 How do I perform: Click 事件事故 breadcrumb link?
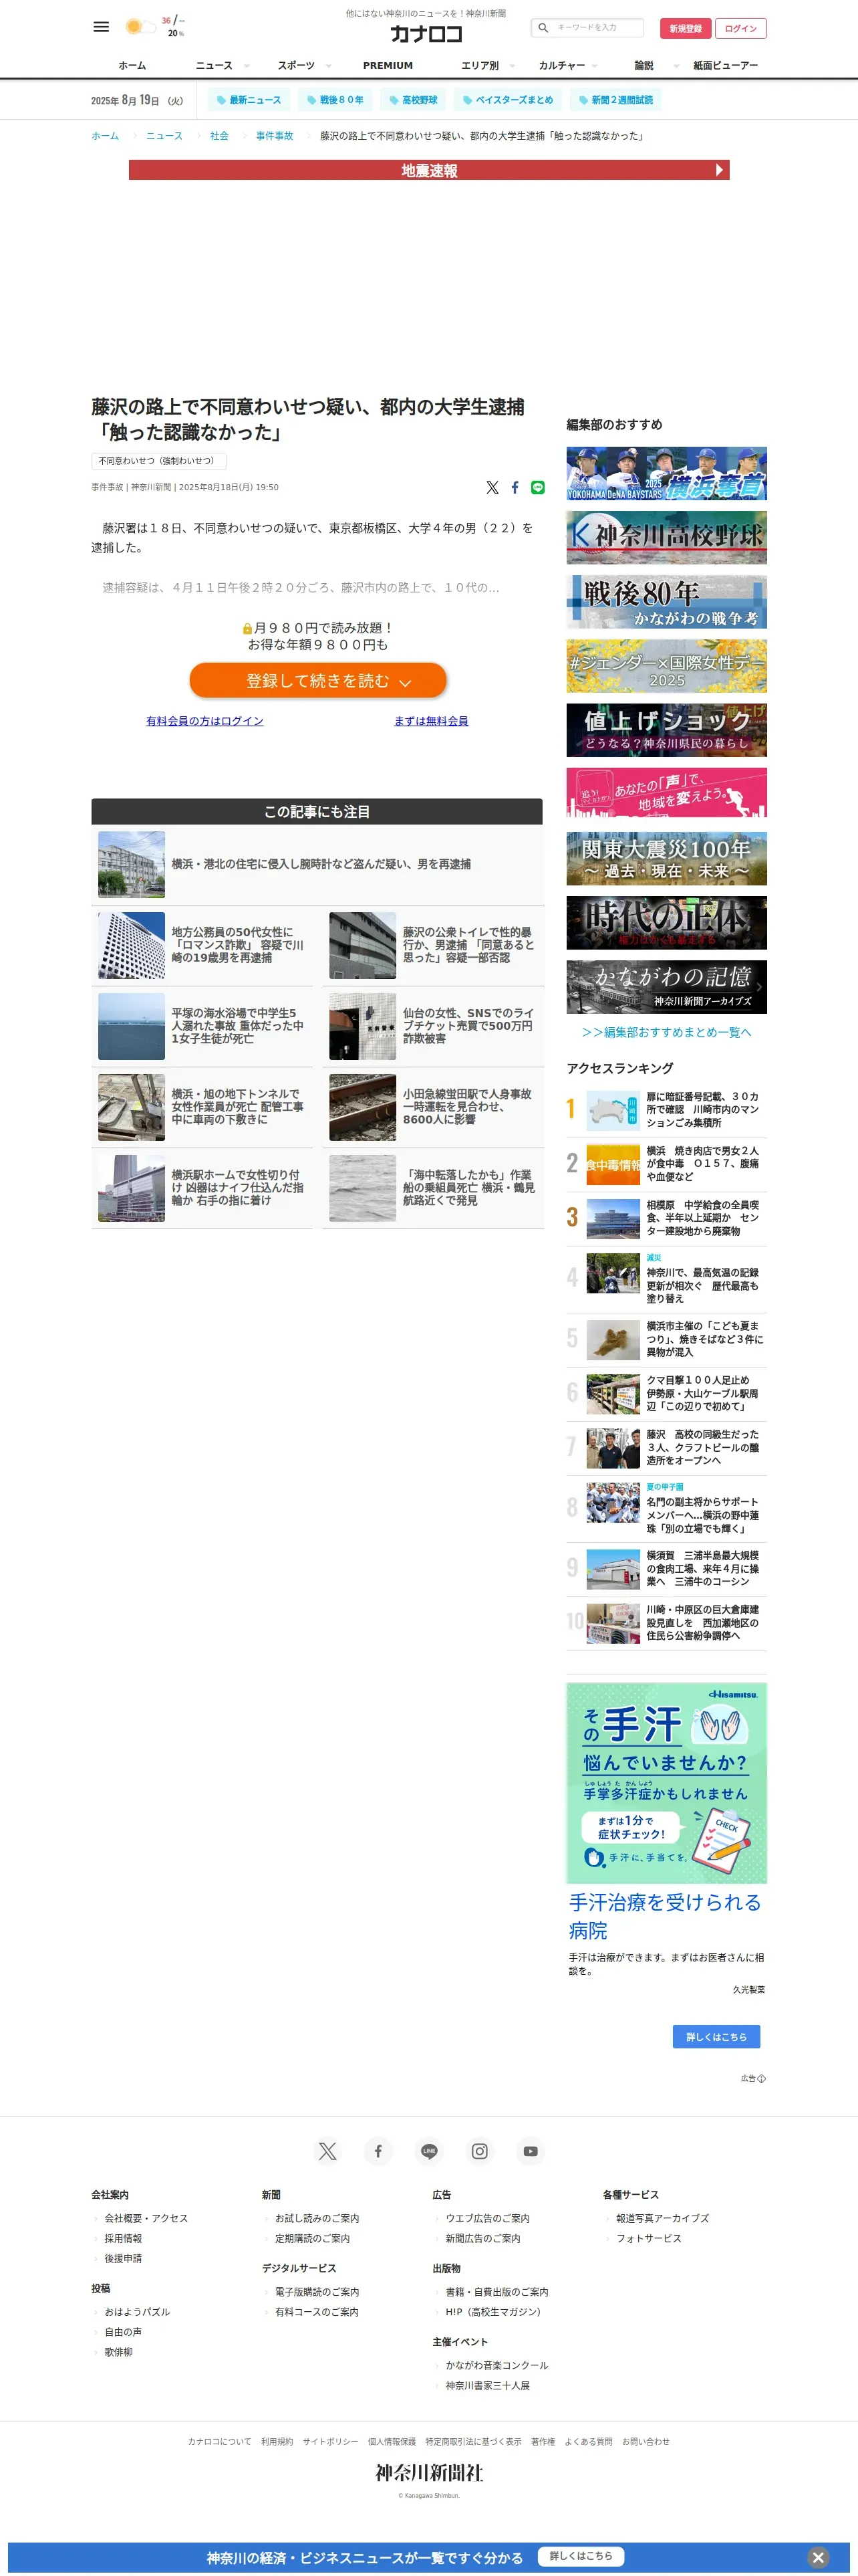click(274, 136)
